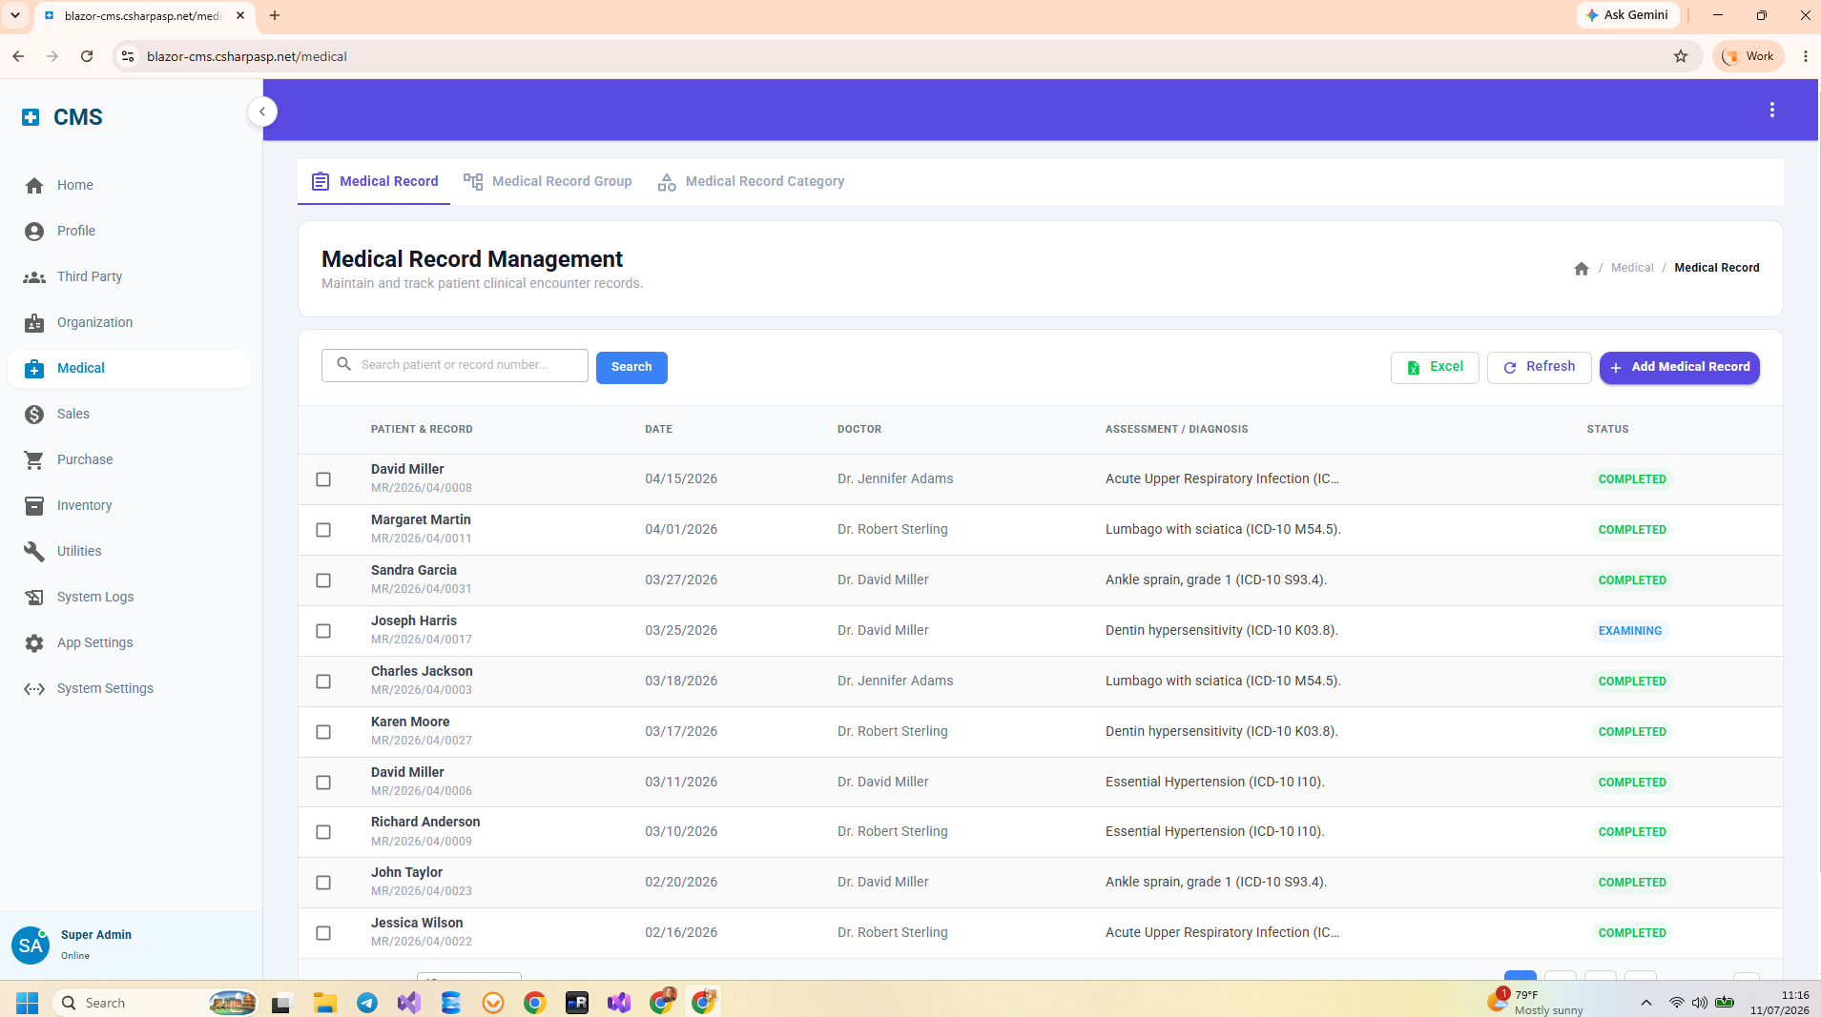Click the Super Admin user avatar
Viewport: 1821px width, 1017px height.
(x=31, y=945)
